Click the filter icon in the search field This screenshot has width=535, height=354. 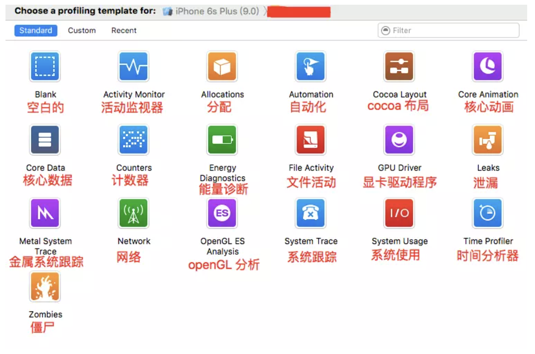point(386,31)
